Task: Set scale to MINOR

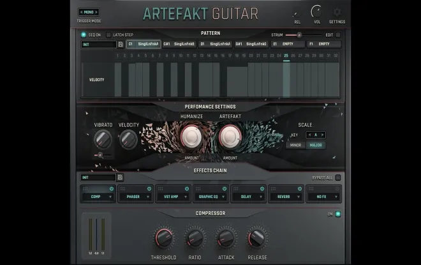Action: coord(295,145)
